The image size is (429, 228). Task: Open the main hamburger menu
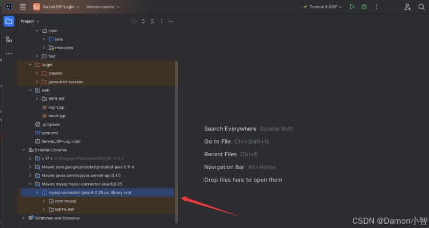pos(23,7)
